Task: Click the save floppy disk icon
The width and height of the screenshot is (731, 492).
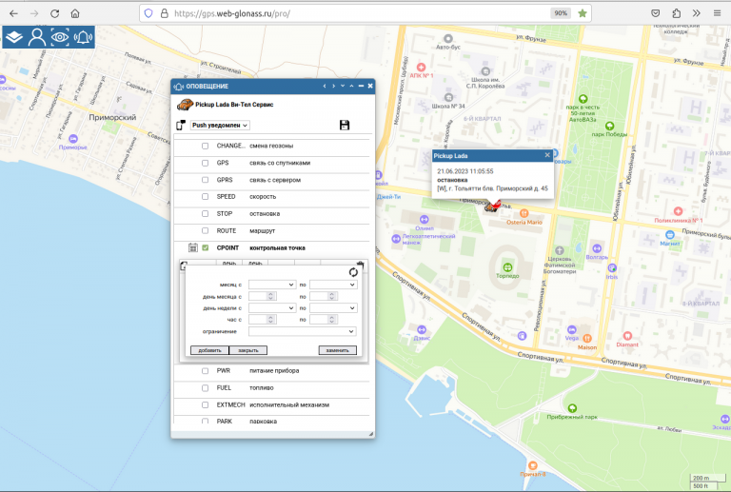Action: [x=345, y=125]
